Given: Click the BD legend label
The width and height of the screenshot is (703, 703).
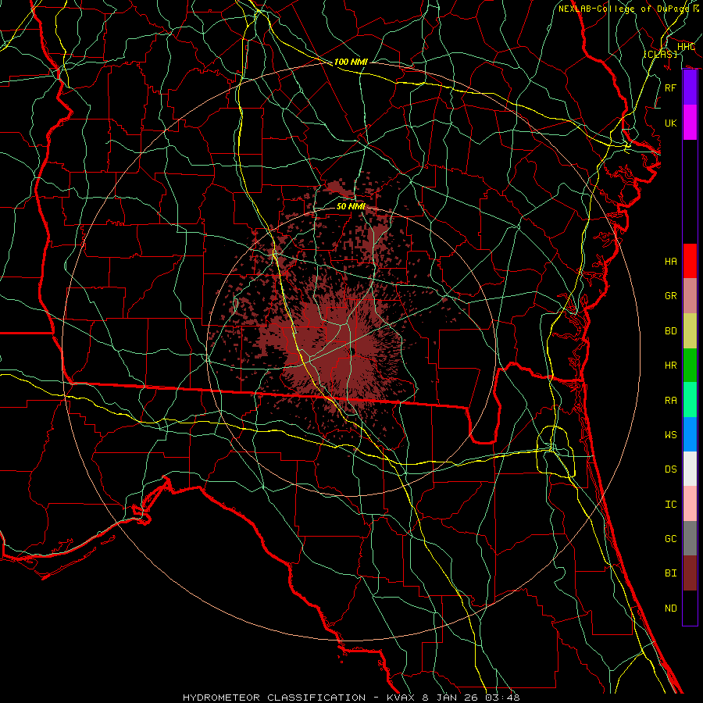Looking at the screenshot, I should point(670,331).
